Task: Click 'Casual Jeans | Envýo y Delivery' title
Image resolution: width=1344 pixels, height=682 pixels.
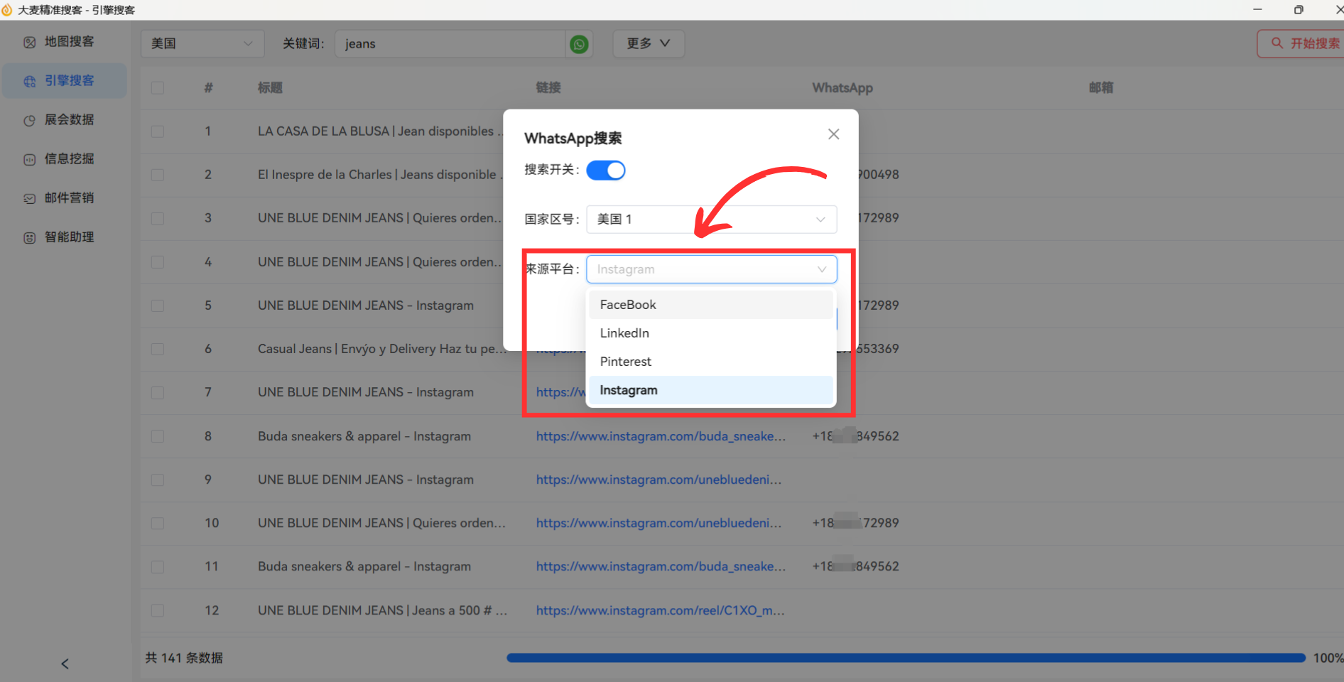Action: (381, 349)
